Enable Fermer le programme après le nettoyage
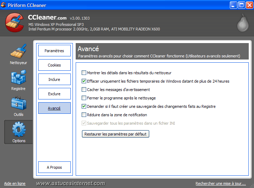 (84, 98)
